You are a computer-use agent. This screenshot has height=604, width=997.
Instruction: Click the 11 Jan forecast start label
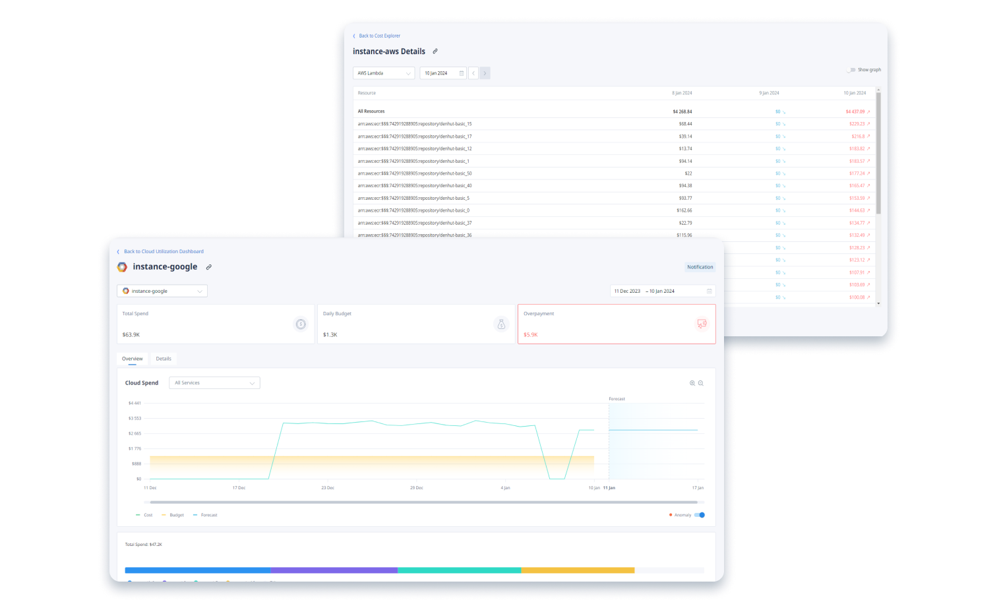(x=609, y=488)
